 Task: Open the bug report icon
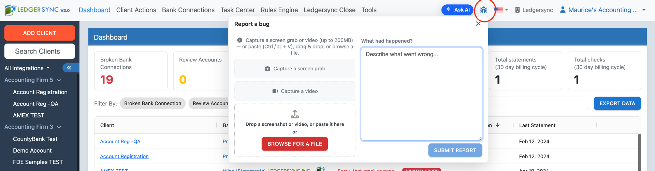(x=483, y=10)
